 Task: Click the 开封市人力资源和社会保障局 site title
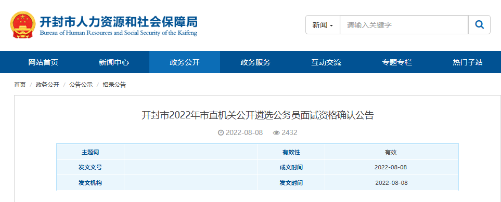[x=118, y=21]
